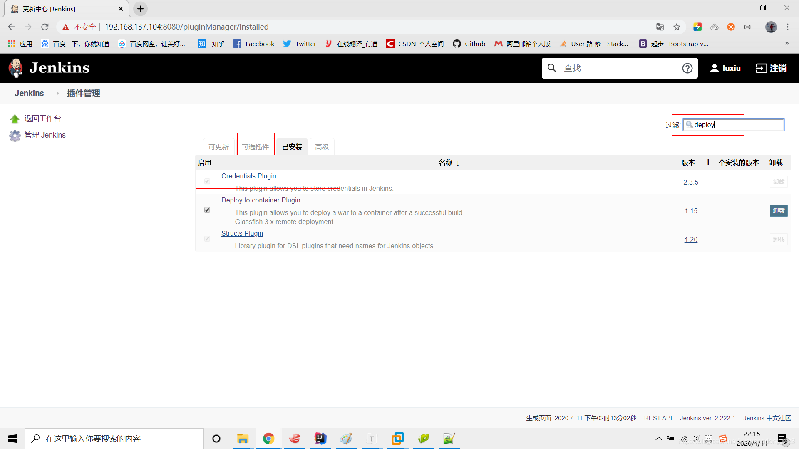Show hidden system tray icons
799x449 pixels.
(x=658, y=439)
